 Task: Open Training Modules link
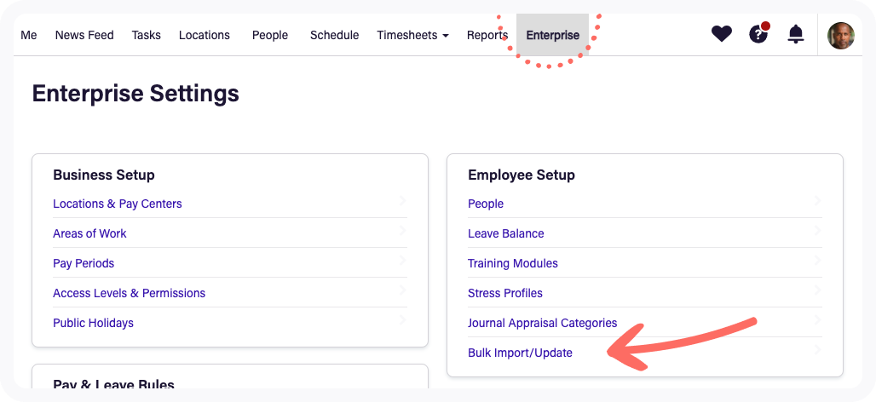tap(513, 263)
